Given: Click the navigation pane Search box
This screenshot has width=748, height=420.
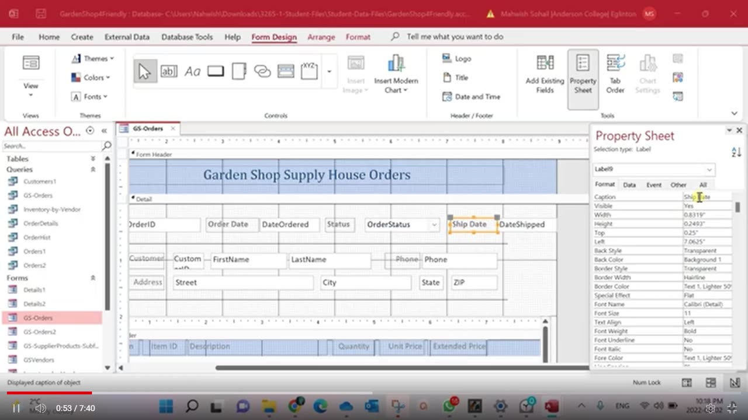Looking at the screenshot, I should pos(51,146).
